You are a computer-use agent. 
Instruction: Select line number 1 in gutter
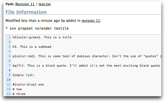[x=9, y=37]
